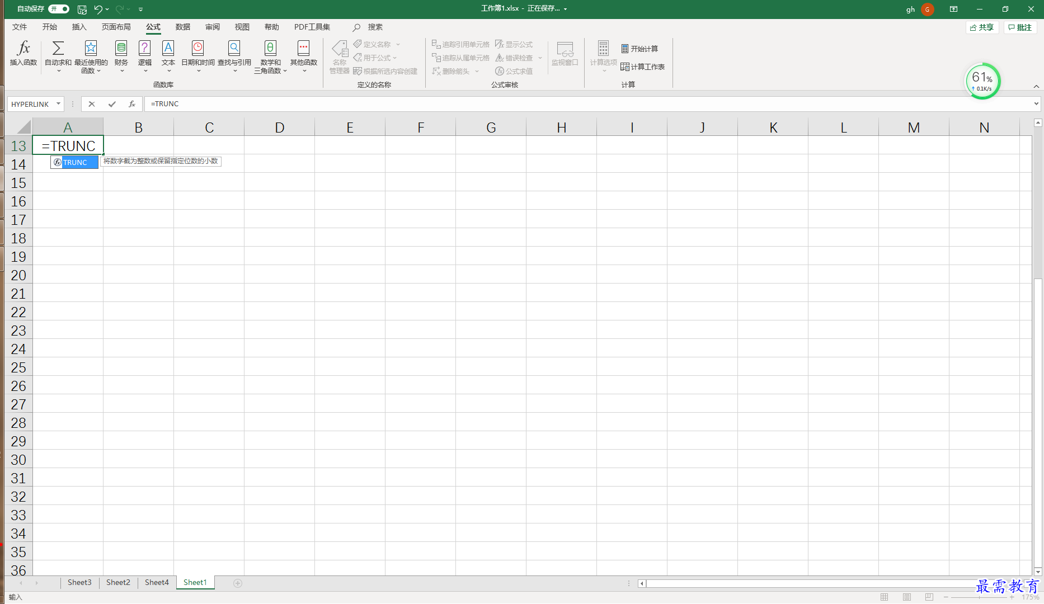Open the Remove Arrows (删除箭头) dropdown arrow
Screen dimensions: 1044x604
pos(477,71)
